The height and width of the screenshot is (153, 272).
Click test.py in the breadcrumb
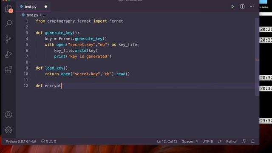[x=32, y=15]
